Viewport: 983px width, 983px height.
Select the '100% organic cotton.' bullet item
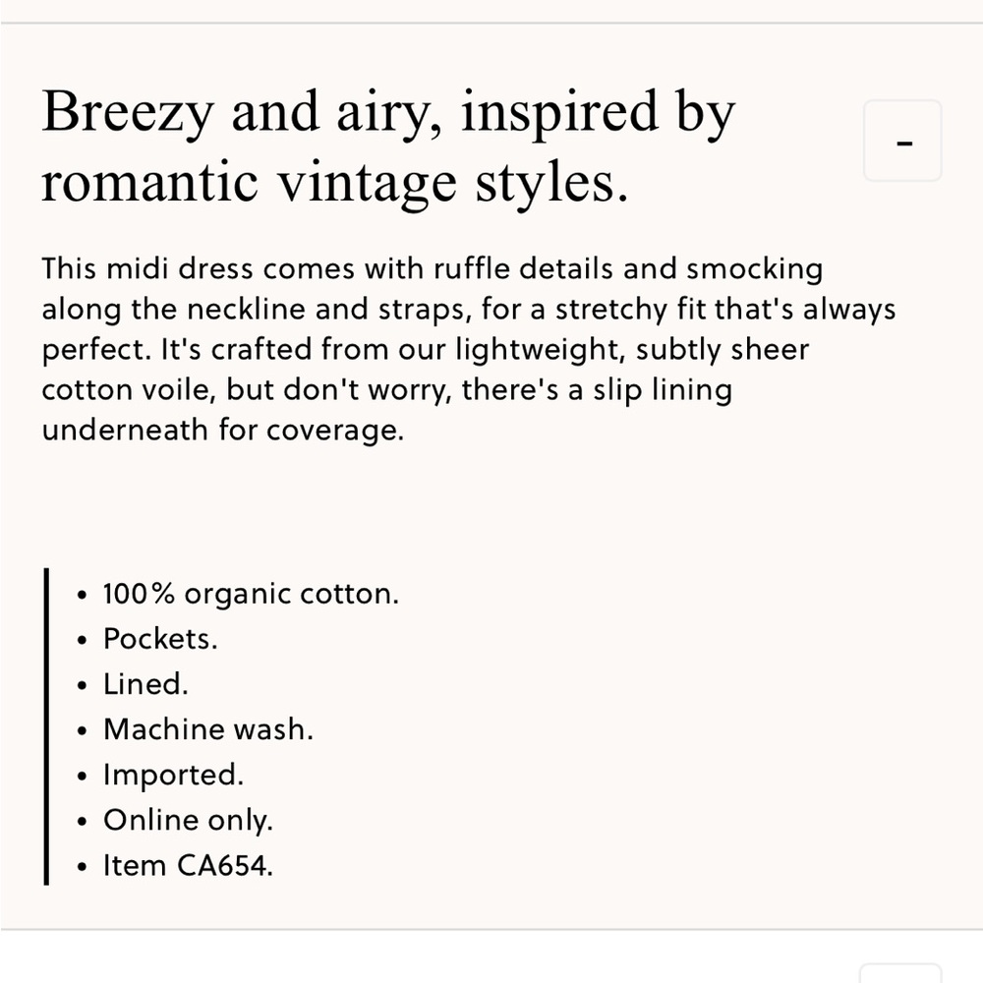click(251, 594)
